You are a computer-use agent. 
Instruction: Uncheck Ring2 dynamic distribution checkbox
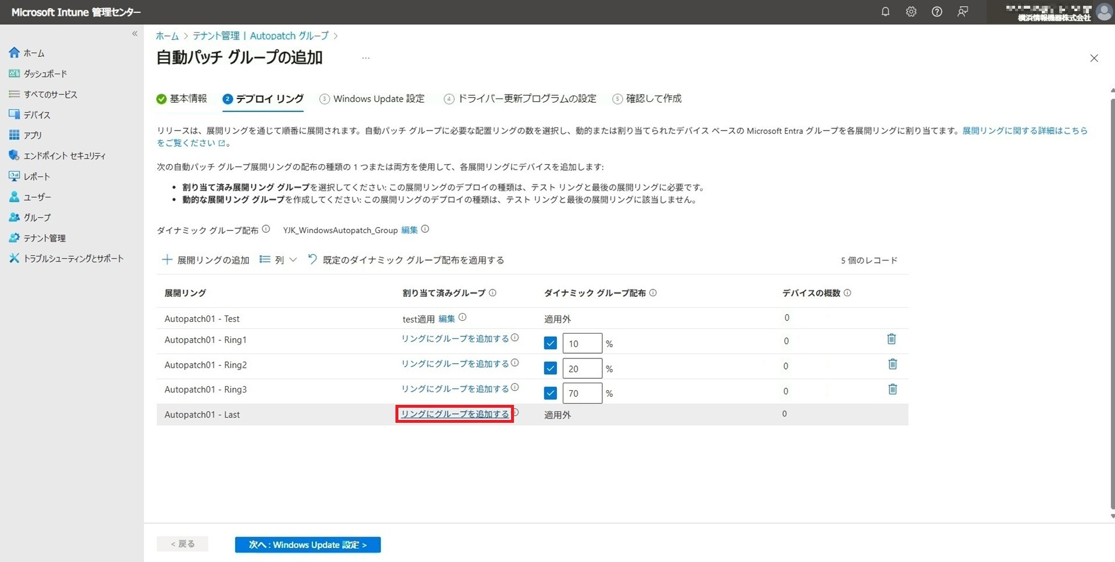551,368
